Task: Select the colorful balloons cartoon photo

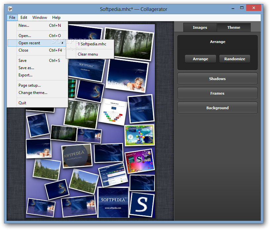Action: click(140, 135)
